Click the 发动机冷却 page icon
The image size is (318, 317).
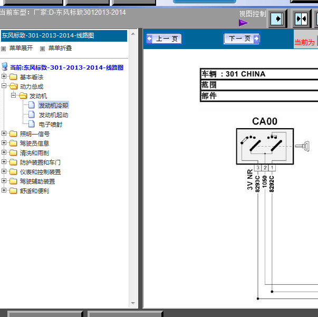(x=32, y=105)
